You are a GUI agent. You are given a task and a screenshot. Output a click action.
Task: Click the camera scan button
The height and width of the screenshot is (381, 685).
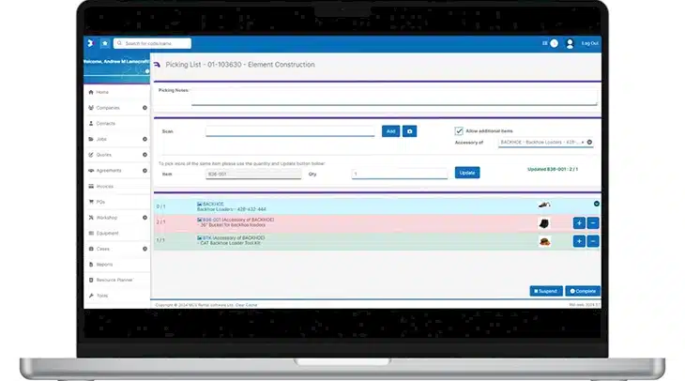[x=409, y=131]
